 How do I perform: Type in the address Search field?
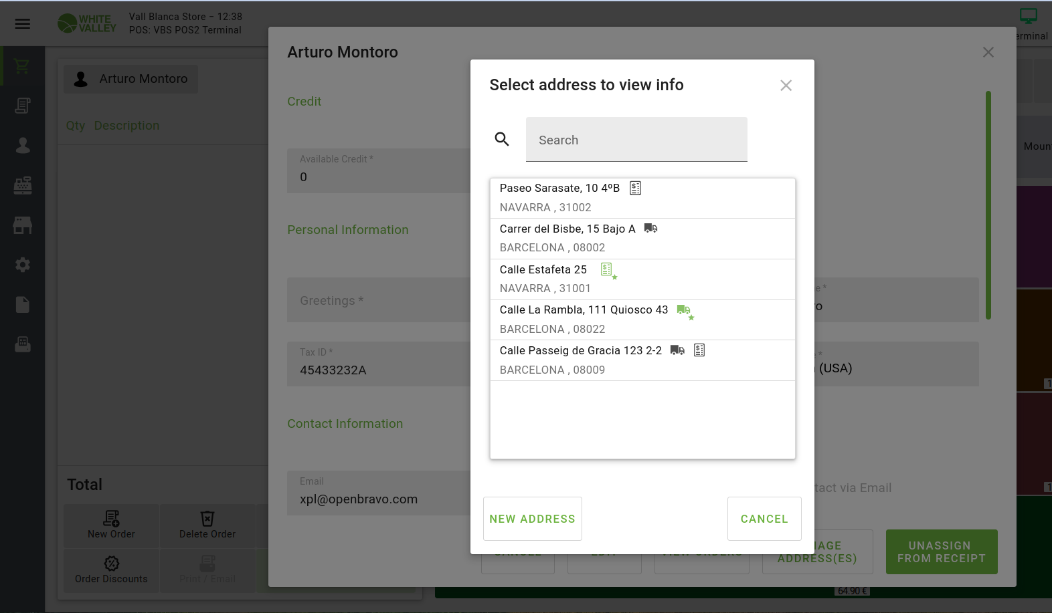[x=636, y=140]
